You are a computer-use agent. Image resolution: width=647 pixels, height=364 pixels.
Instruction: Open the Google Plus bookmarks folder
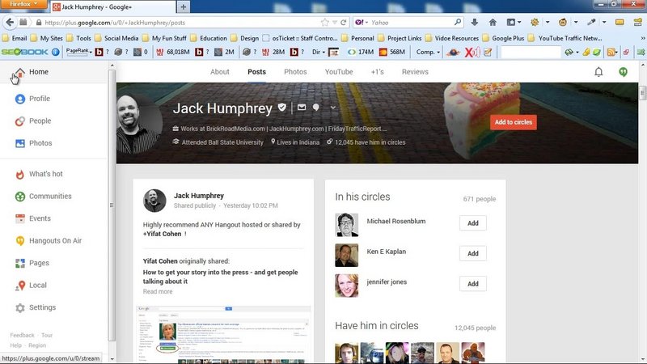503,38
